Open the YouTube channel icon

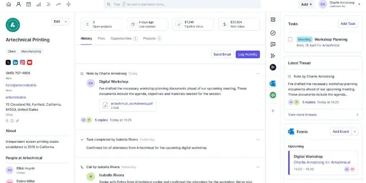pyautogui.click(x=29, y=62)
